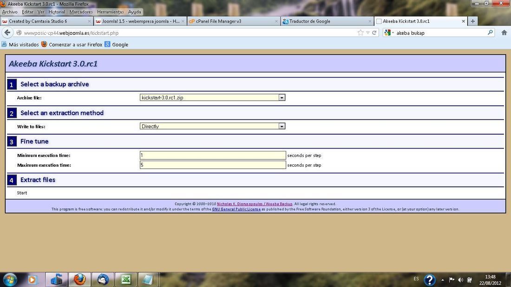Close the Created by Camtasia Studio 6 tab

coord(89,21)
